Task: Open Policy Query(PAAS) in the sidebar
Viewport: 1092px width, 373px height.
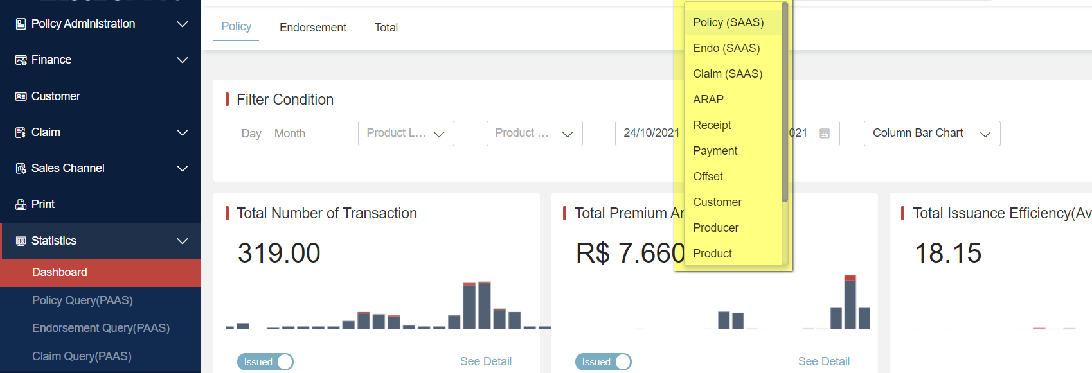Action: tap(82, 300)
